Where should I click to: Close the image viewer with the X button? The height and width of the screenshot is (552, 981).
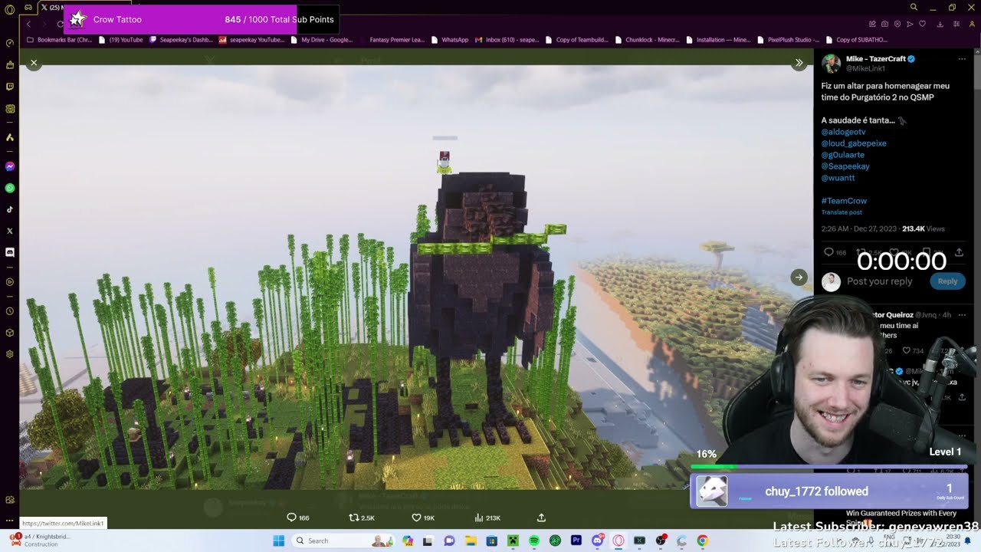[34, 64]
